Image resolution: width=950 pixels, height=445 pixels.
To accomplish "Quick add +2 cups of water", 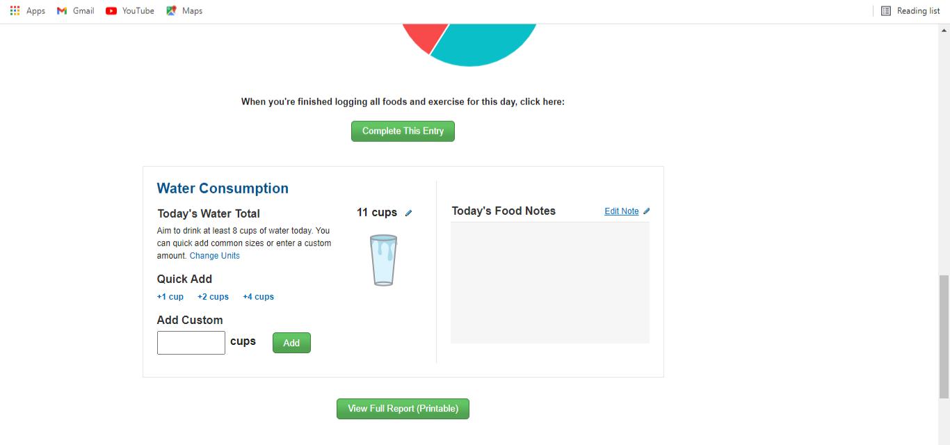I will click(x=213, y=297).
